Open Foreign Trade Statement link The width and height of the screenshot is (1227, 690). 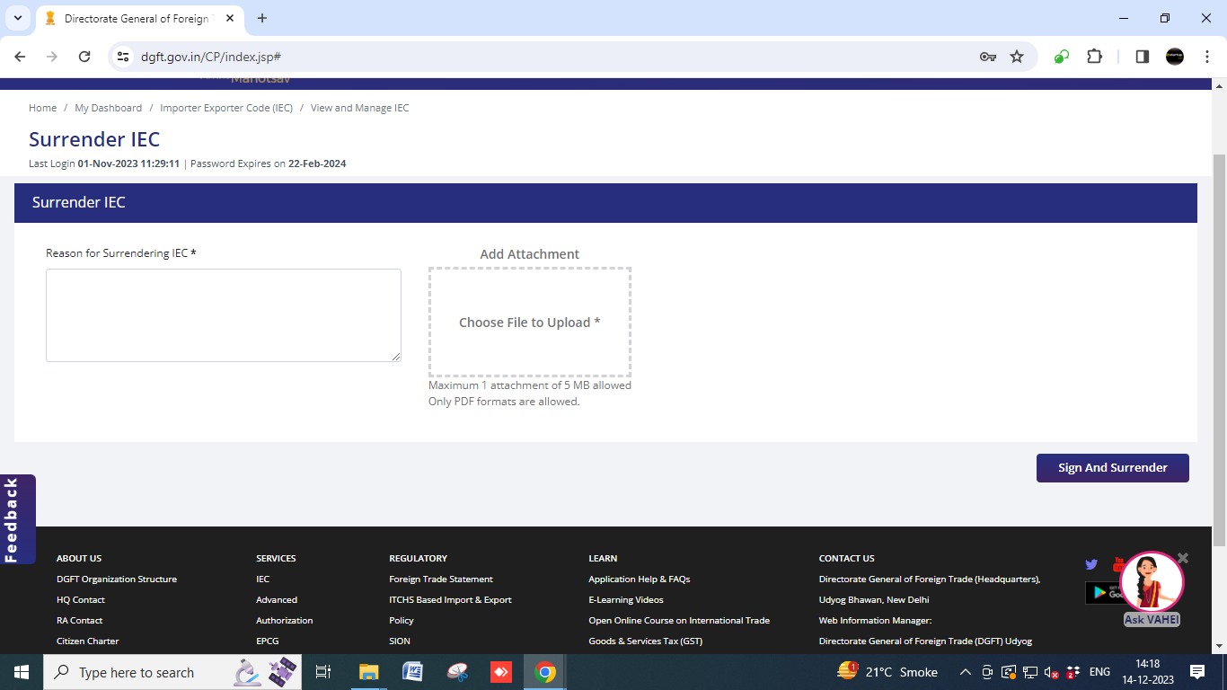click(x=441, y=579)
